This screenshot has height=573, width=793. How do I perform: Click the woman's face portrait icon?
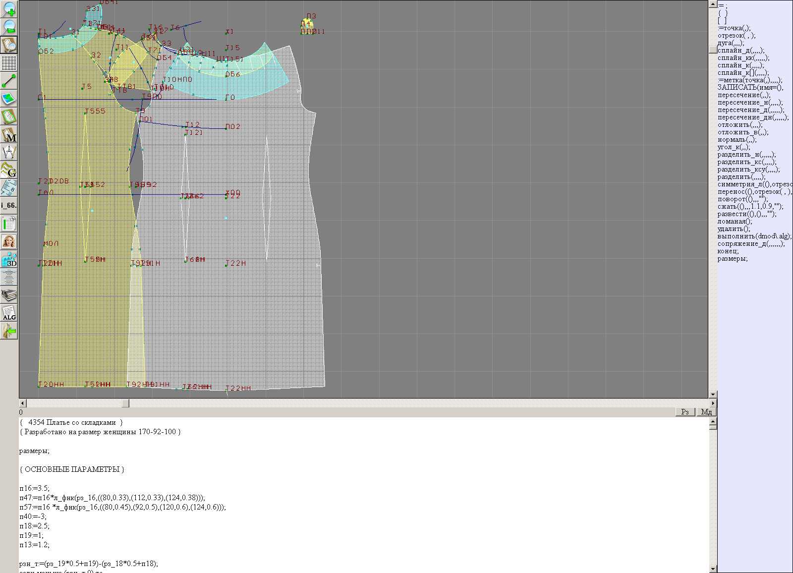[x=9, y=242]
